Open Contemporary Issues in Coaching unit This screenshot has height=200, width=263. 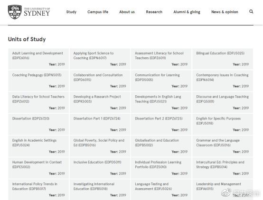[x=223, y=81]
